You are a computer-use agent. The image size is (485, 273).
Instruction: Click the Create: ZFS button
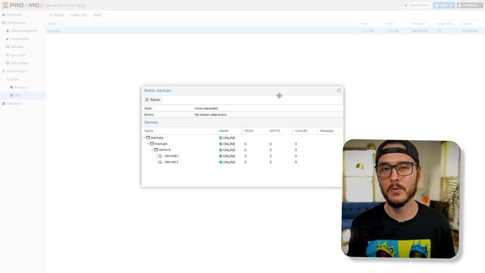pos(78,15)
